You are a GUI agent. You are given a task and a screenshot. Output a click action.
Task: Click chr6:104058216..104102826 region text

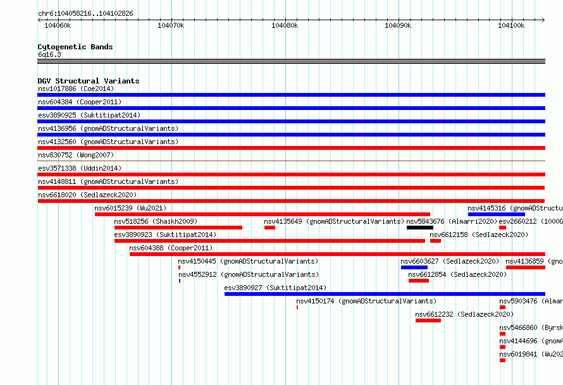tap(85, 13)
